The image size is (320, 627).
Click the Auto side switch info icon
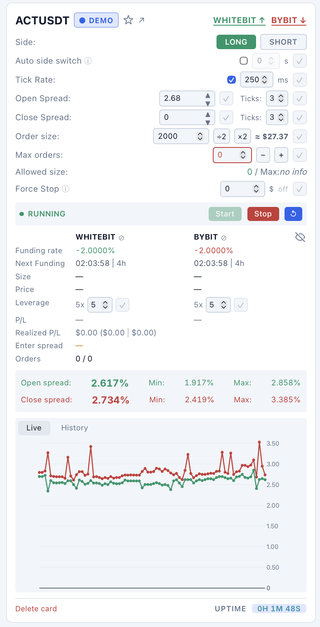(88, 61)
